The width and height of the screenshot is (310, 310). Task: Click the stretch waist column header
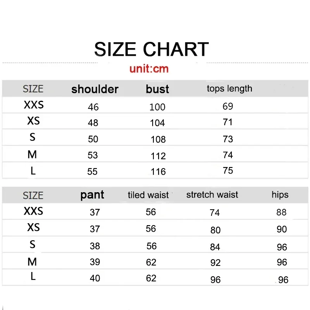click(x=212, y=195)
